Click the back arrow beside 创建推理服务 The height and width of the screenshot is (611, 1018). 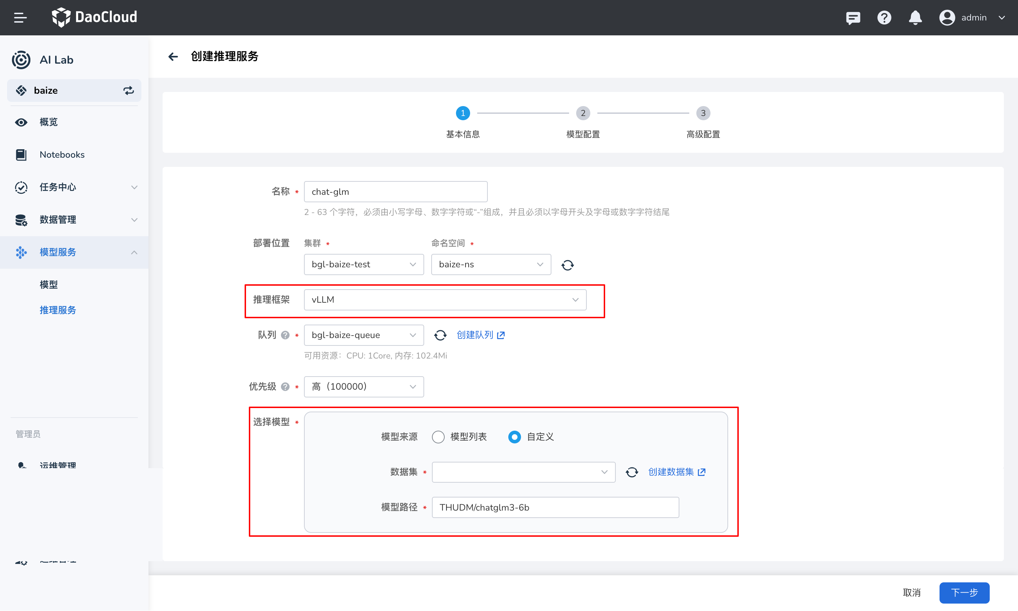coord(173,57)
